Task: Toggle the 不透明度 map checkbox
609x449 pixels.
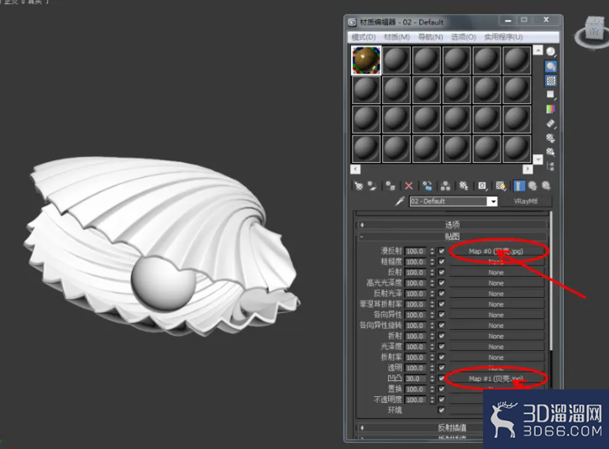Action: (x=442, y=399)
